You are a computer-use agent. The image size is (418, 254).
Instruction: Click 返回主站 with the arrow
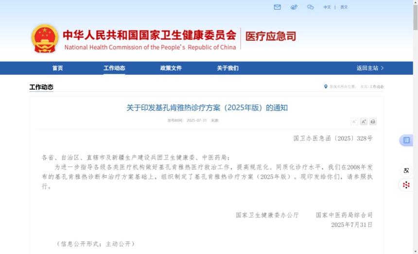[x=370, y=68]
